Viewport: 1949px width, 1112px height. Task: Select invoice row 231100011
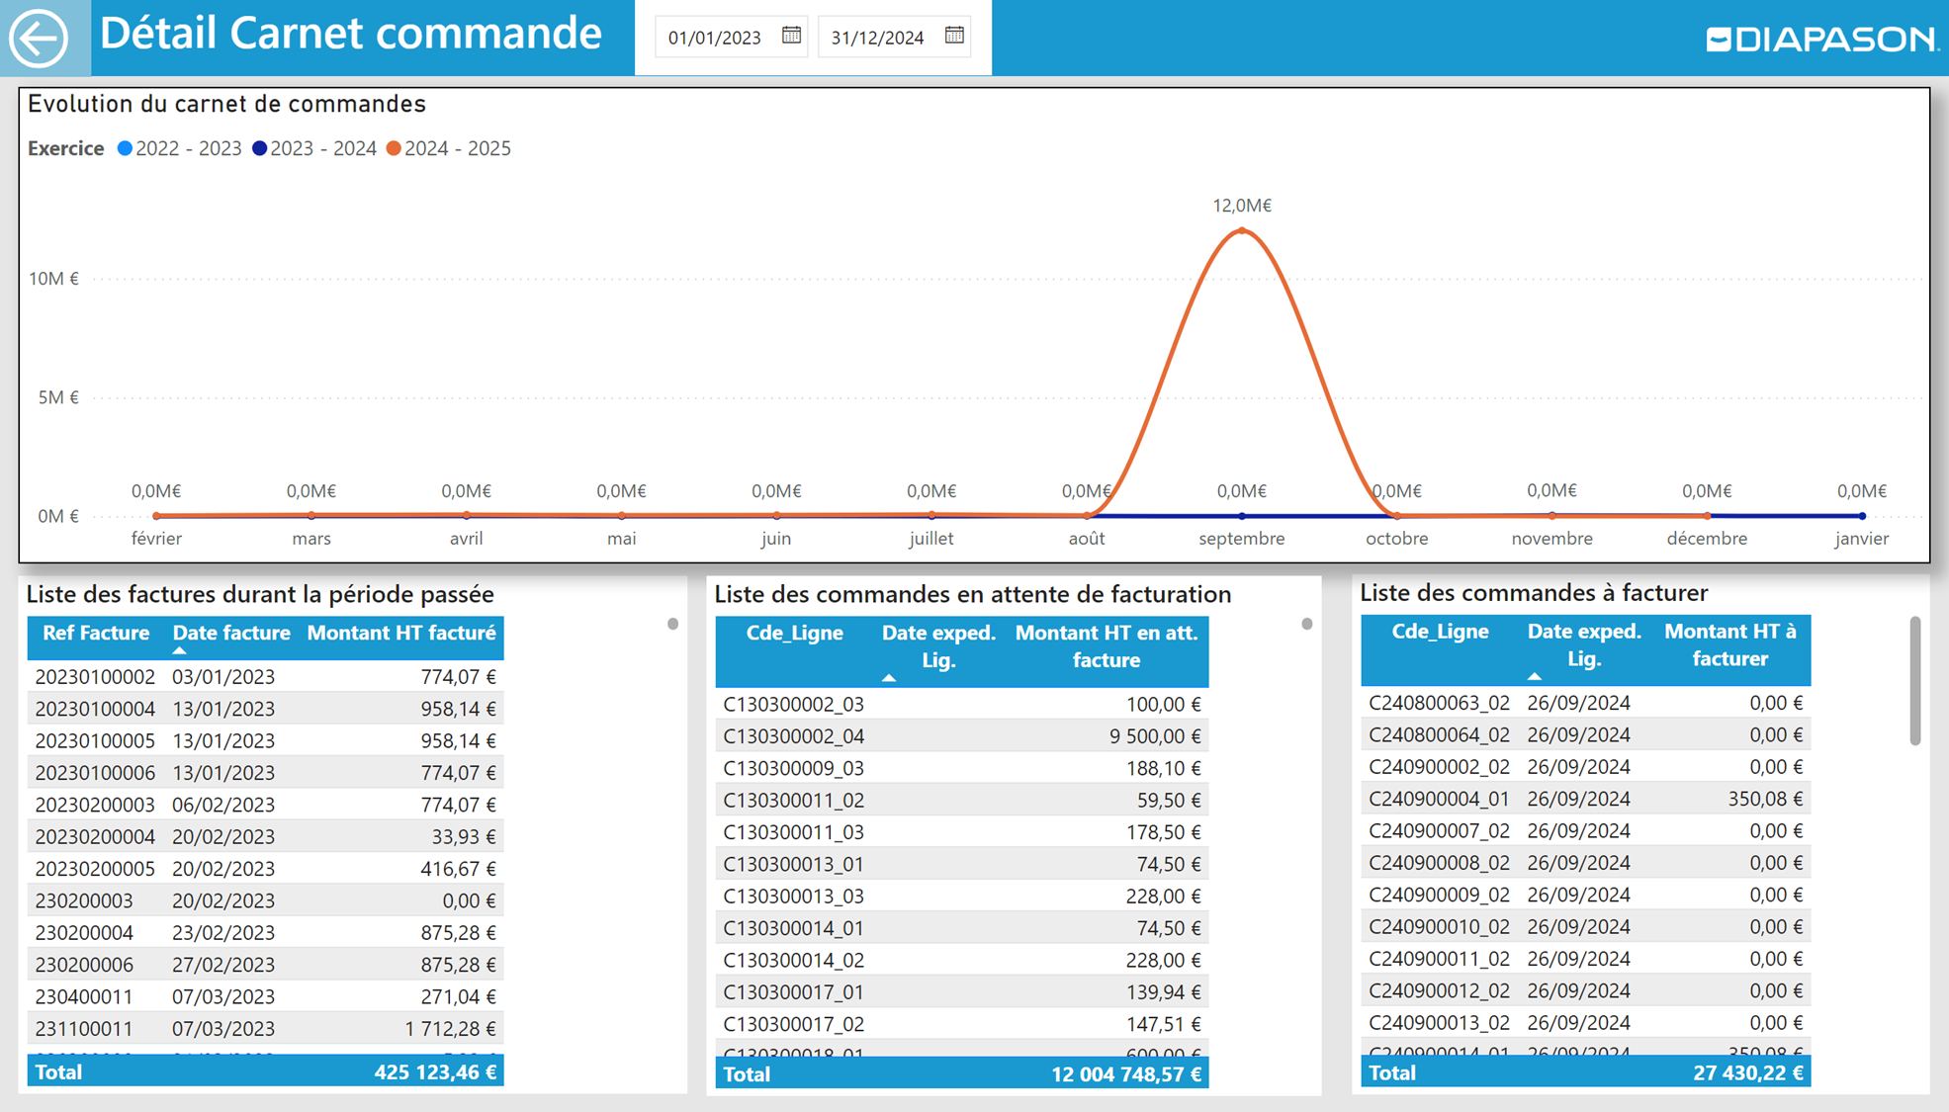point(265,1029)
